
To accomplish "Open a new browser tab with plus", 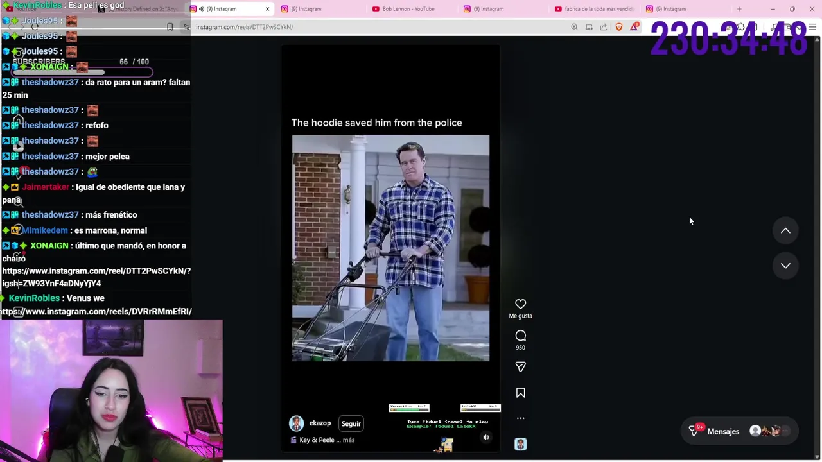I will (739, 9).
